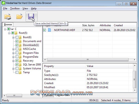The image size is (139, 104).
Task: Click the Root(5) folder icon
Action: coord(16,33)
